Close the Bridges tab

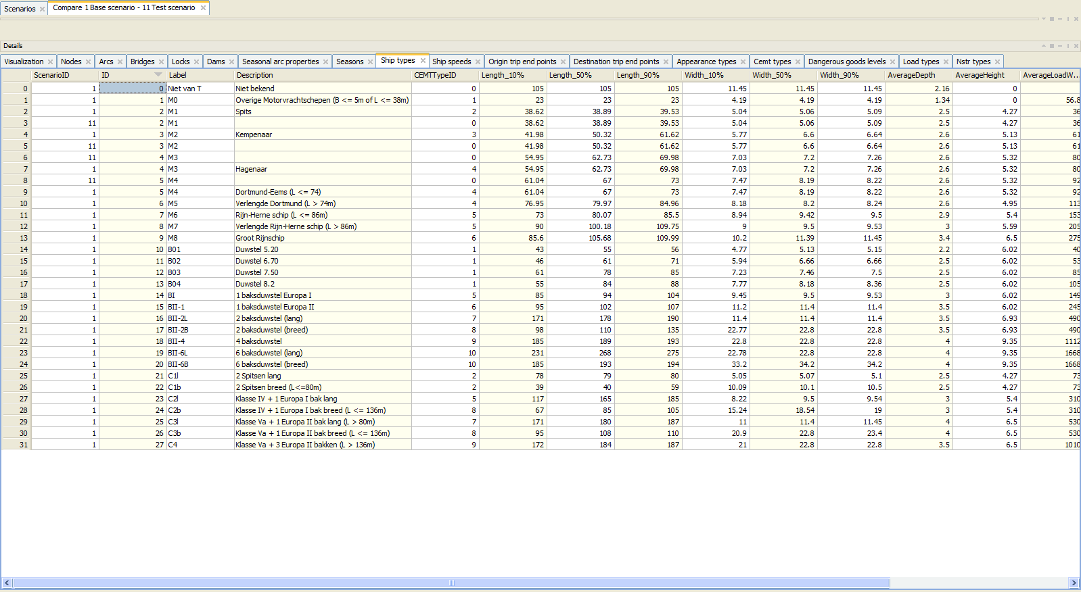click(x=161, y=61)
